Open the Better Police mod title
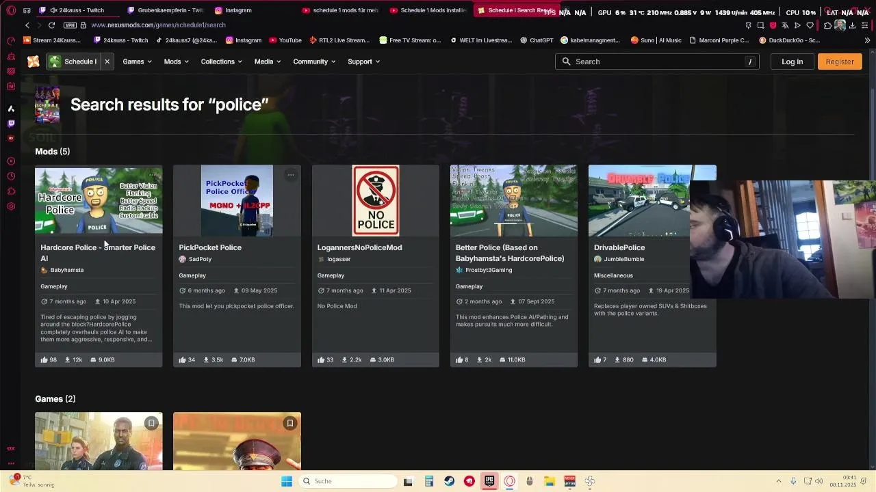The height and width of the screenshot is (492, 876). click(510, 253)
